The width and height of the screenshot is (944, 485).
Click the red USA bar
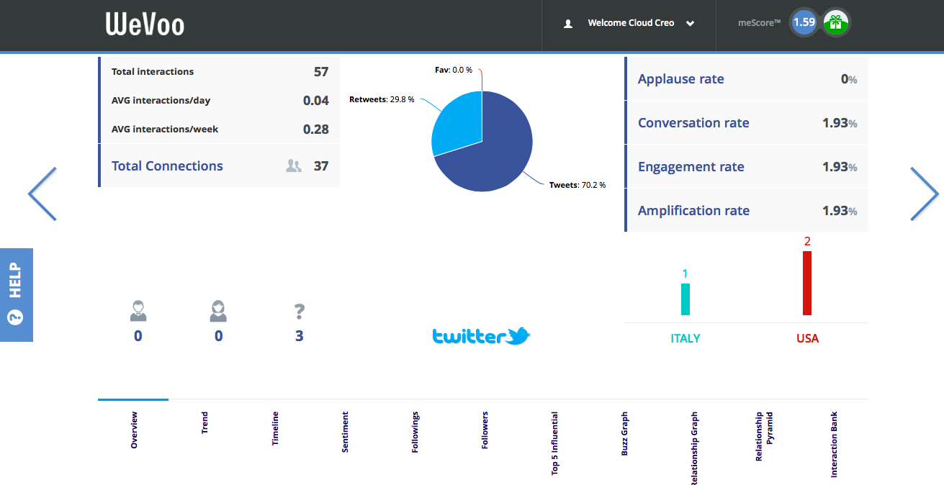coord(807,283)
